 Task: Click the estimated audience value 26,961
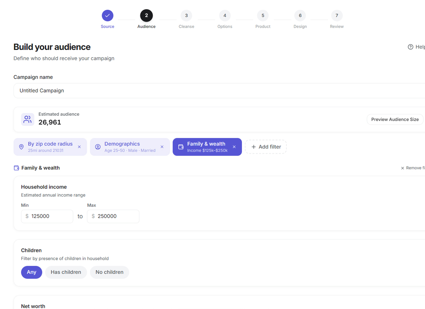click(50, 122)
